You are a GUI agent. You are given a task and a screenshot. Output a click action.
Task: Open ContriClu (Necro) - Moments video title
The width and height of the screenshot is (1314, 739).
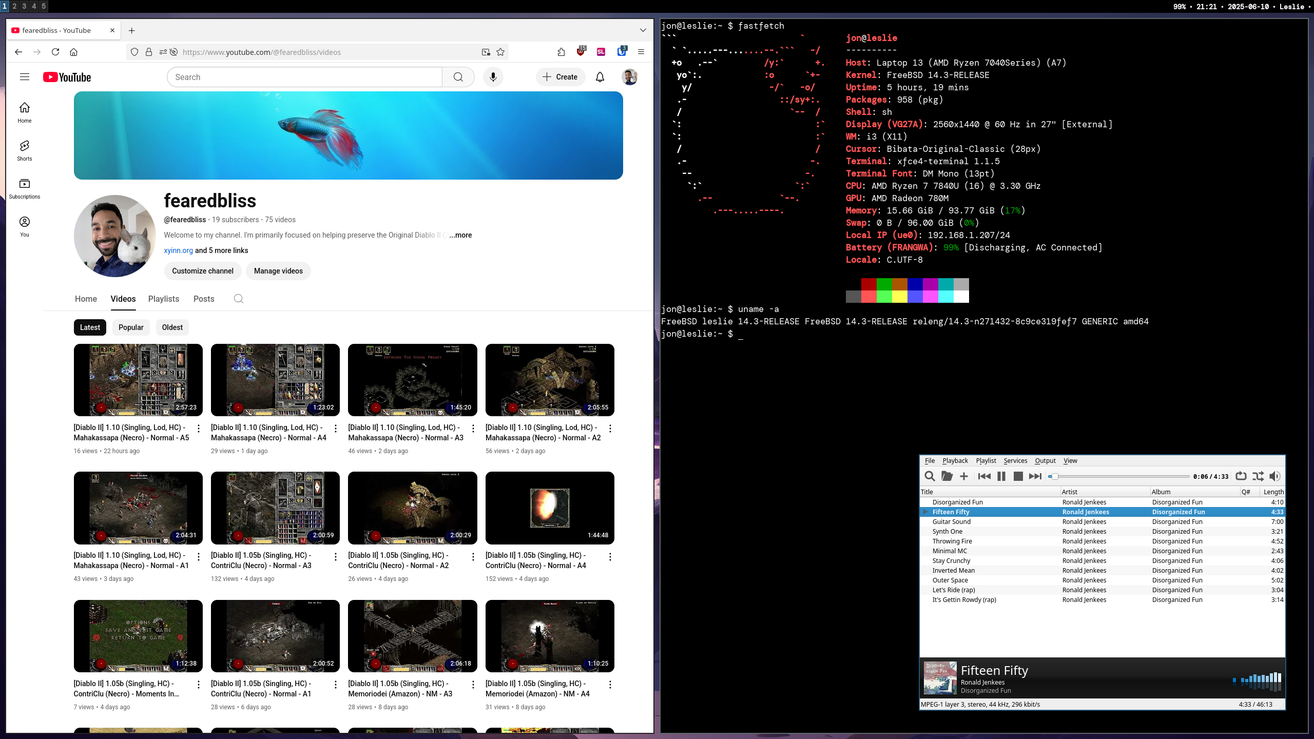126,689
